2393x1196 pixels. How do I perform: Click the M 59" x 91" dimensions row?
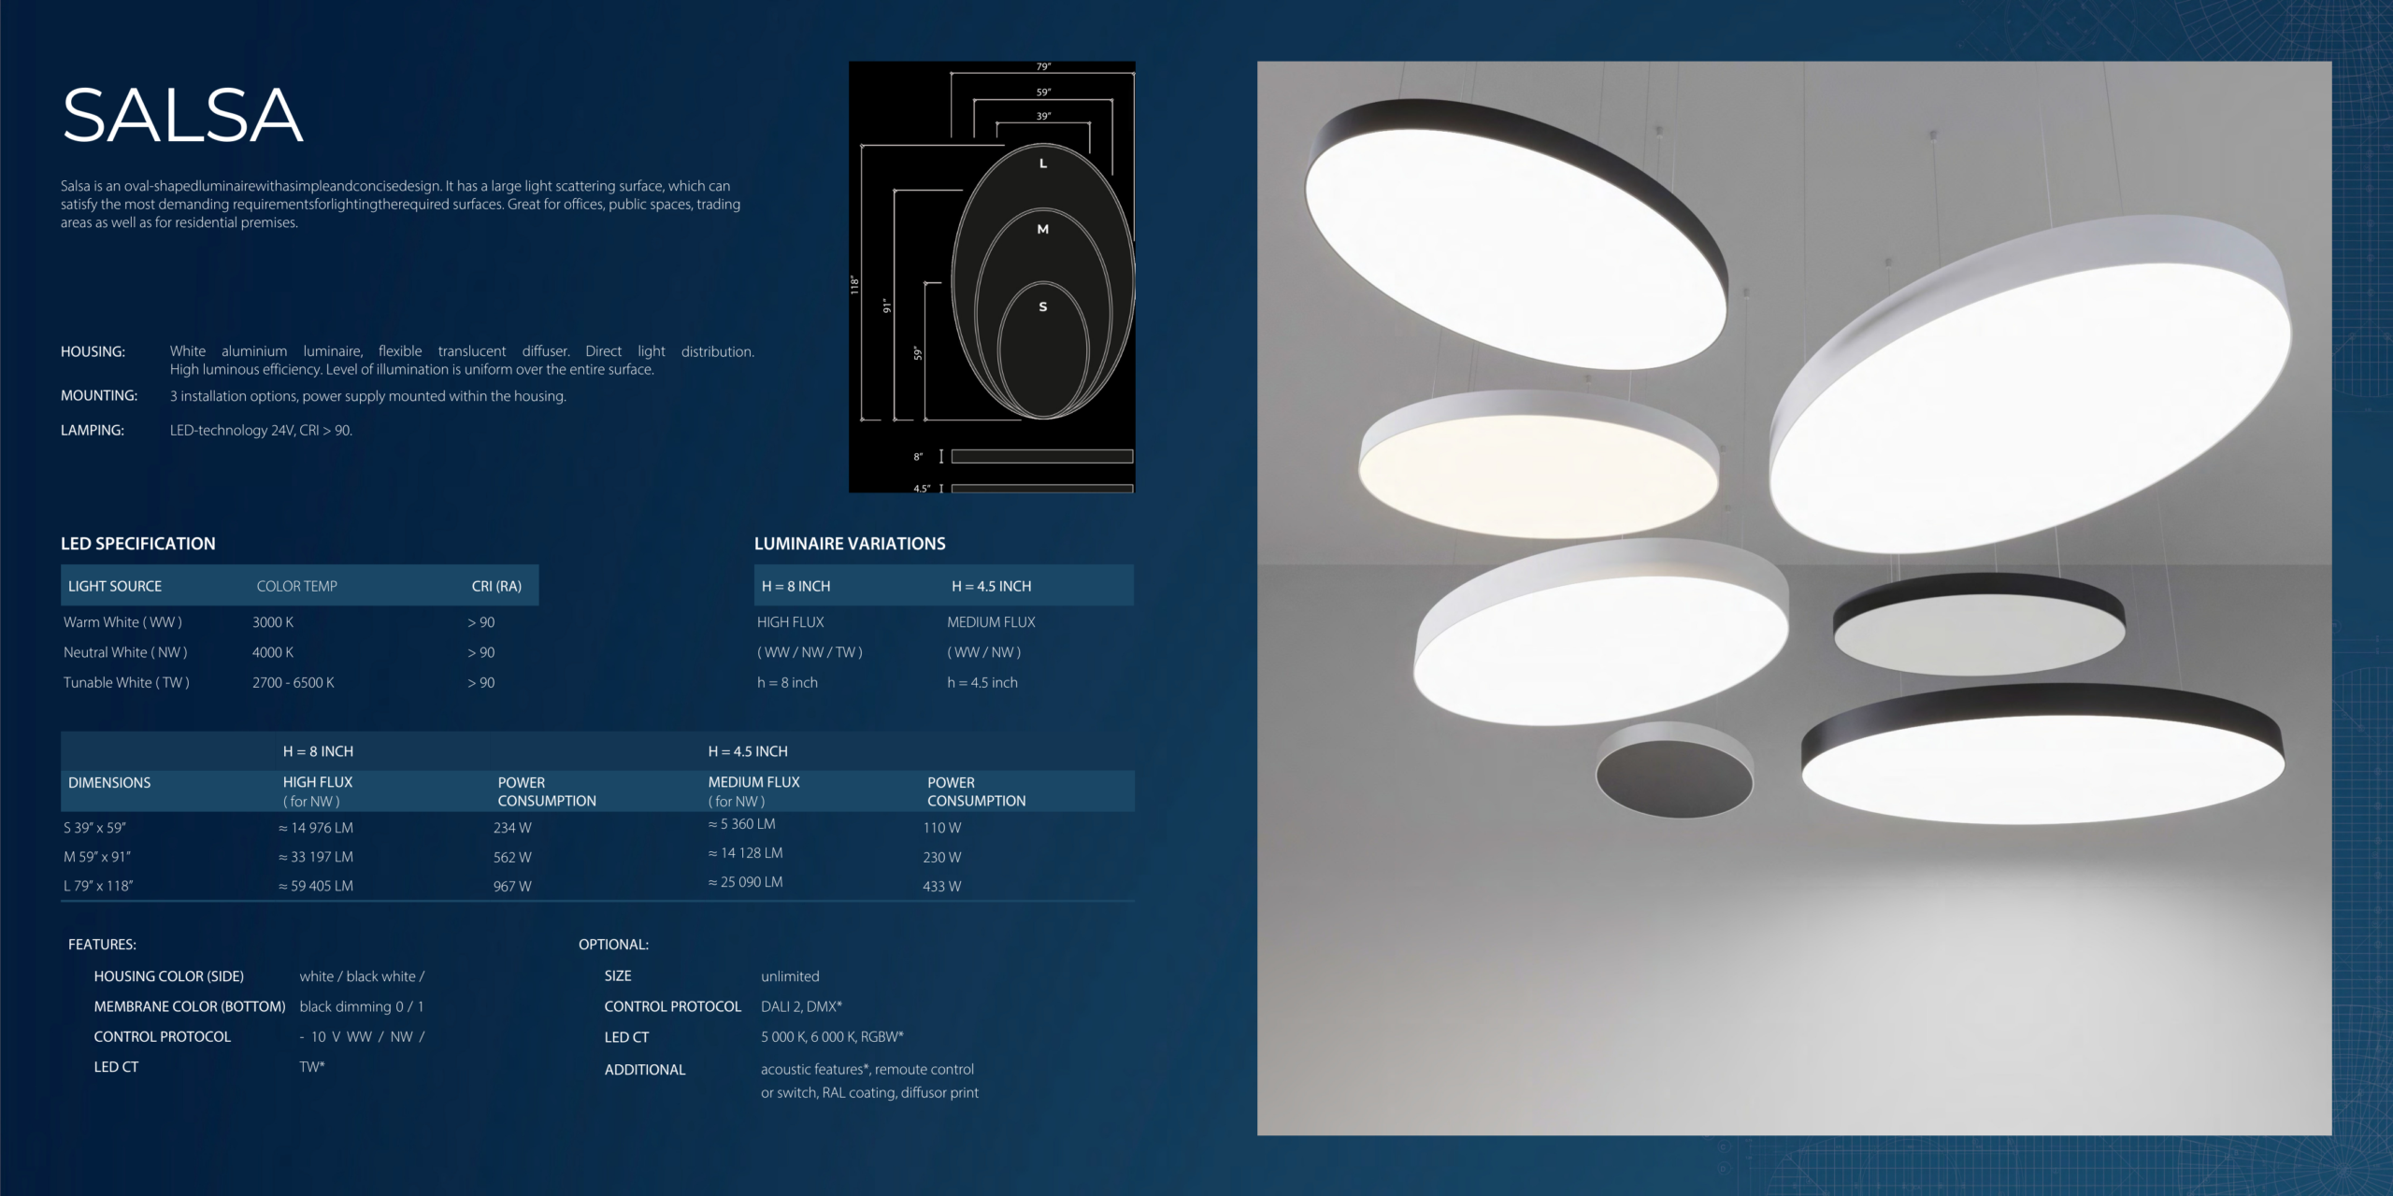point(97,857)
